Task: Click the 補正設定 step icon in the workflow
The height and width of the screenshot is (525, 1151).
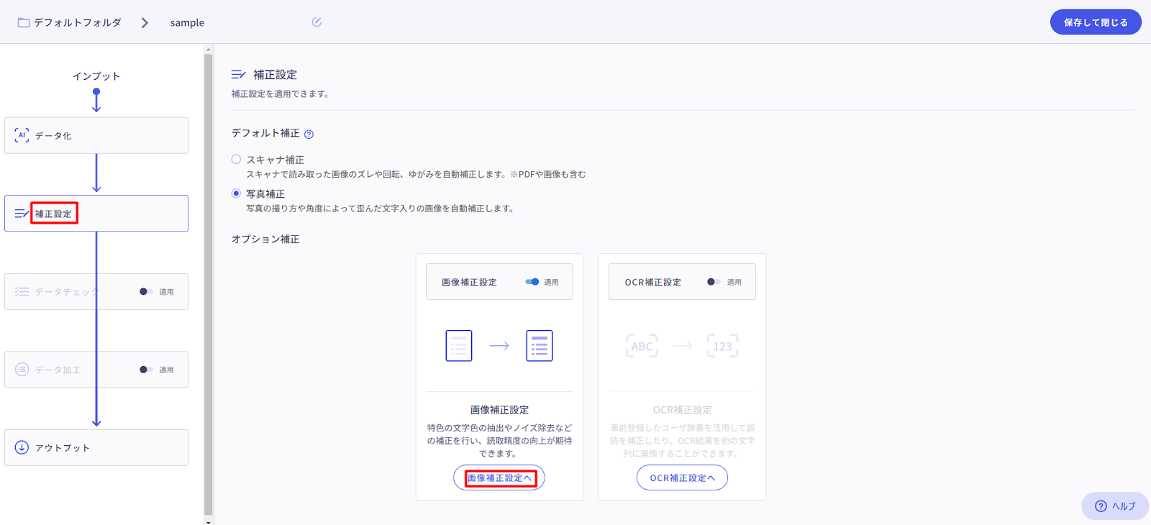Action: [22, 214]
